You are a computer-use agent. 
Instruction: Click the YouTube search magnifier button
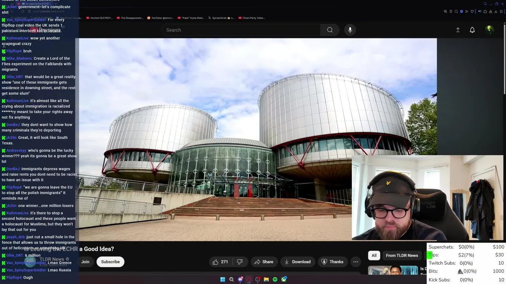330,30
